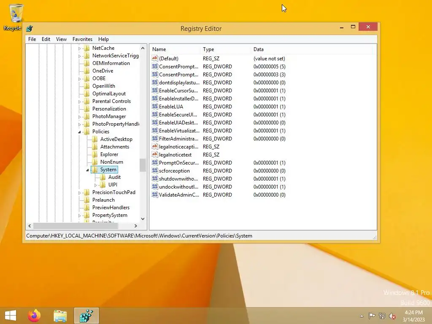Expand the PrecisionTouchPad key
The height and width of the screenshot is (324, 432).
click(x=79, y=193)
